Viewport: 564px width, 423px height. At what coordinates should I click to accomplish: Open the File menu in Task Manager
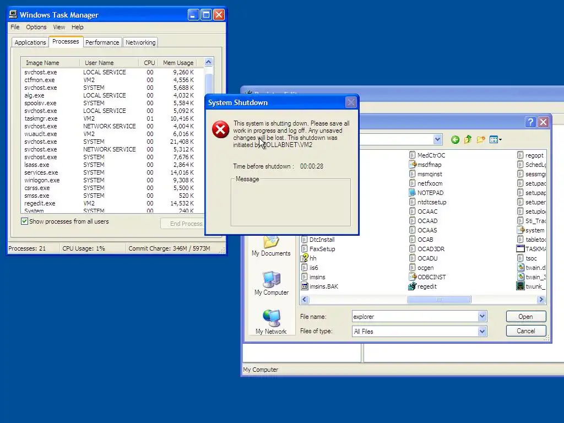[x=15, y=27]
